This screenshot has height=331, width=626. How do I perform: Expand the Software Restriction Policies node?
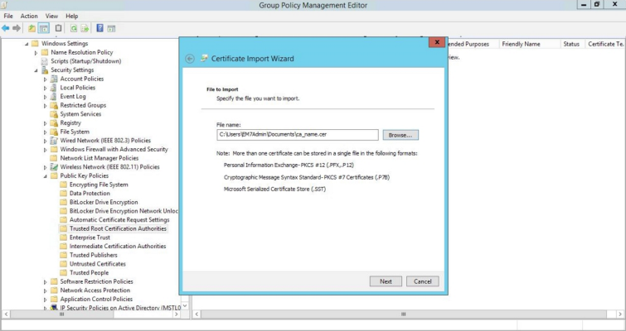pyautogui.click(x=45, y=281)
